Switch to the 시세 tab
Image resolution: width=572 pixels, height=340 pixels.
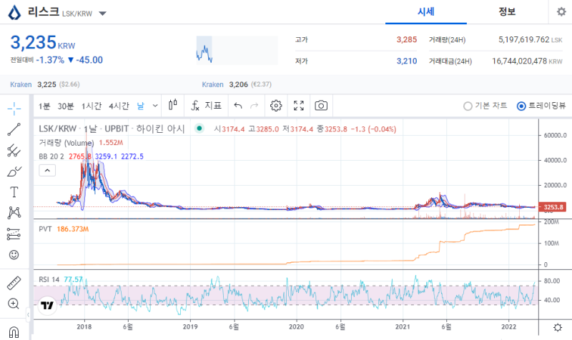425,11
